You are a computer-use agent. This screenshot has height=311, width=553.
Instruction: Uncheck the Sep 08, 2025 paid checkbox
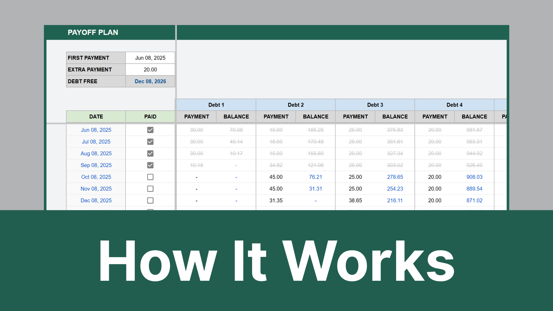pos(150,165)
